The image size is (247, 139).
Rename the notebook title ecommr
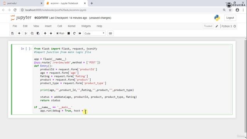(x=41, y=18)
